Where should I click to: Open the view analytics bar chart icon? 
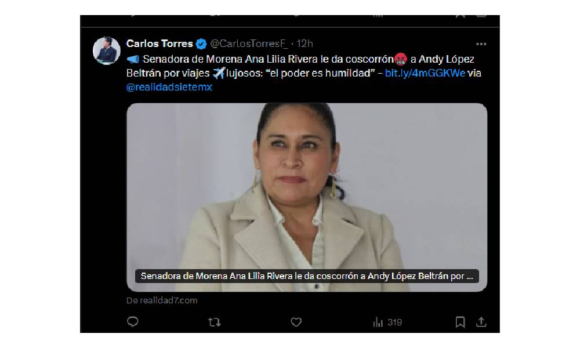378,322
